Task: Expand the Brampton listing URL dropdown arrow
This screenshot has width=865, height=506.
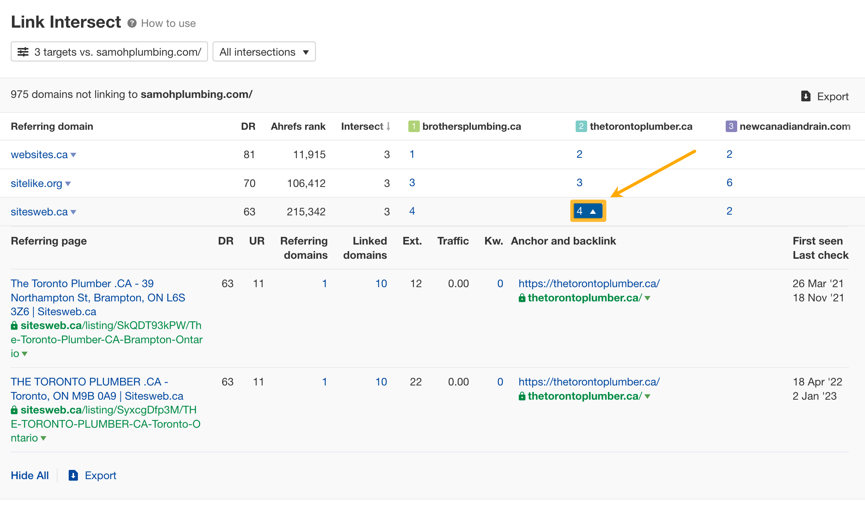Action: (x=25, y=354)
